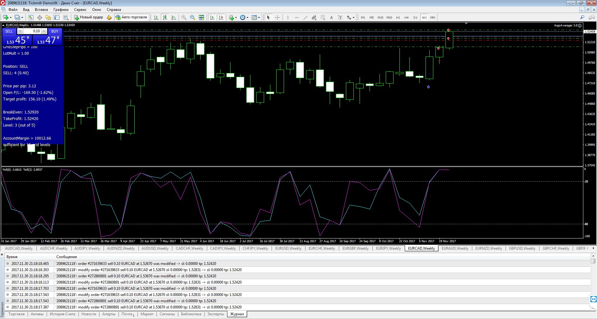The image size is (597, 319).
Task: Select the horizontal line drawing tool
Action: (x=296, y=17)
